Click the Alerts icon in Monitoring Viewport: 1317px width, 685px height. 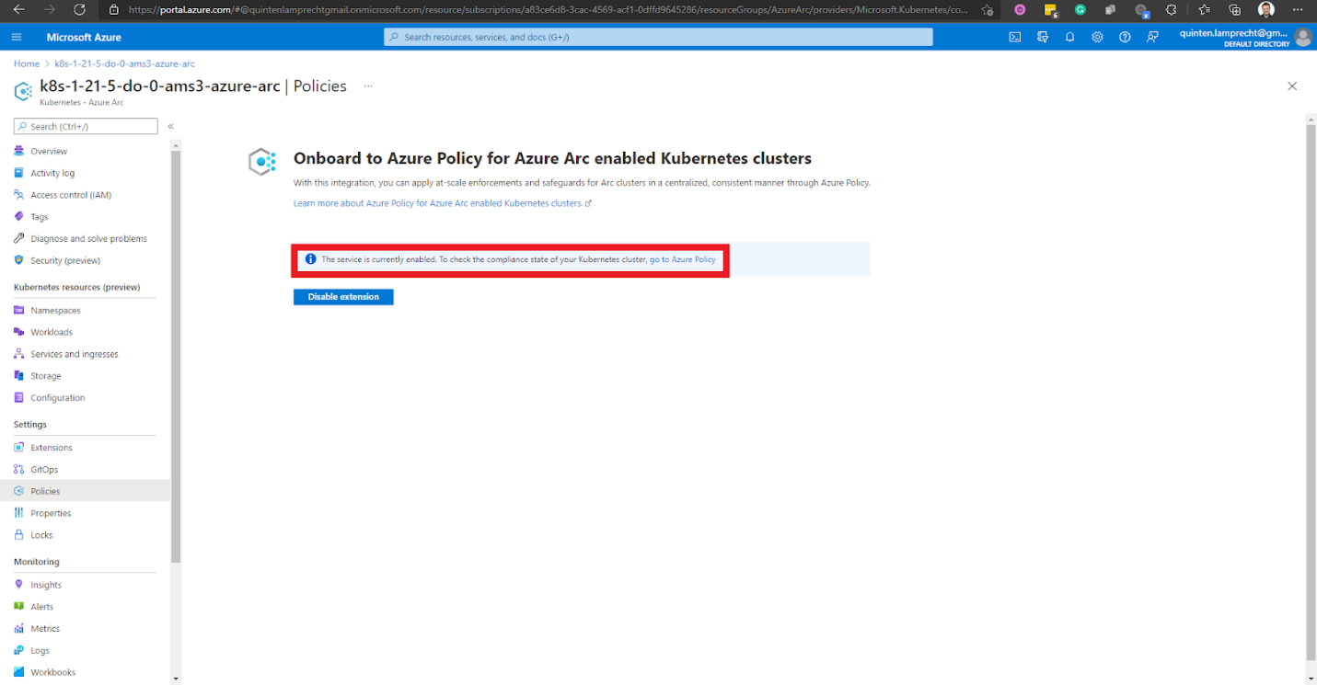pos(19,607)
